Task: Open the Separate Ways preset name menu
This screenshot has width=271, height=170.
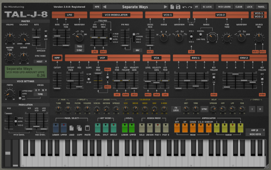Action: click(135, 7)
